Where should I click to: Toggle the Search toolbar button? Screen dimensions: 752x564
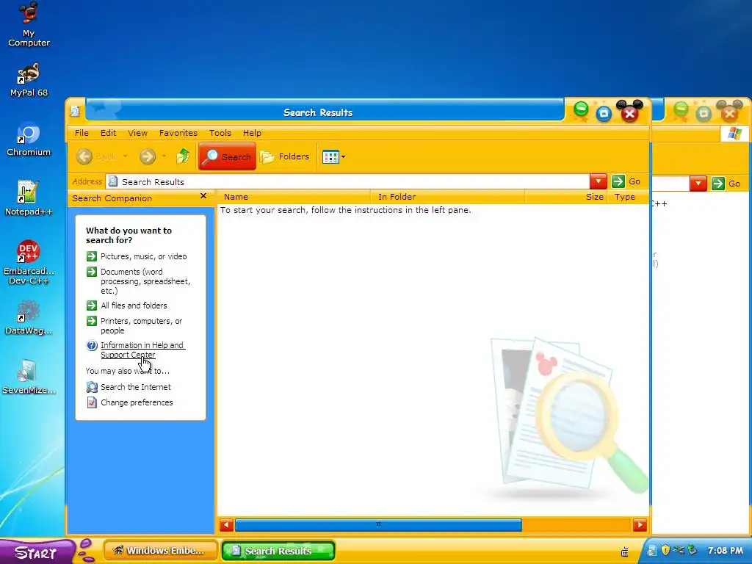(x=228, y=156)
